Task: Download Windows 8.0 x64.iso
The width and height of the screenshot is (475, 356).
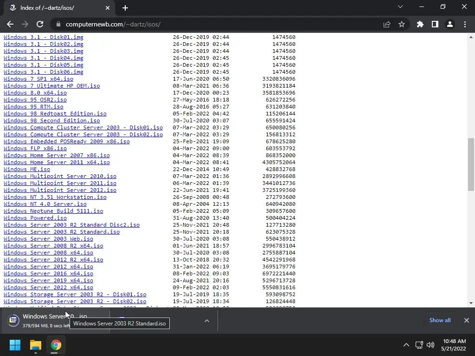Action: pyautogui.click(x=35, y=93)
